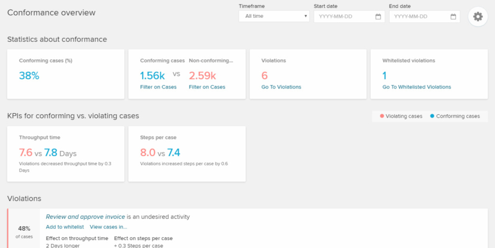Click the Violating cases red legend dot
This screenshot has width=495, height=248.
[382, 116]
